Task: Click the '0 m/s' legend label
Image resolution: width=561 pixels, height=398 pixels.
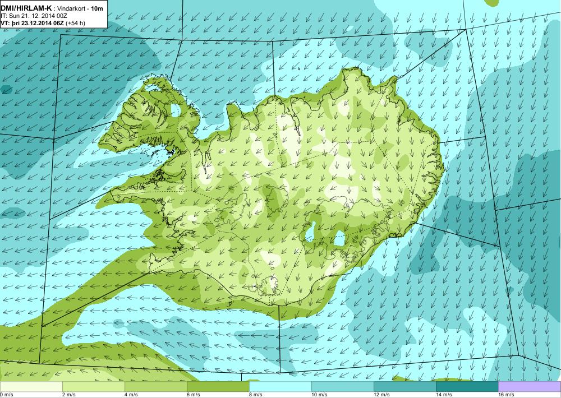Action: (7, 395)
